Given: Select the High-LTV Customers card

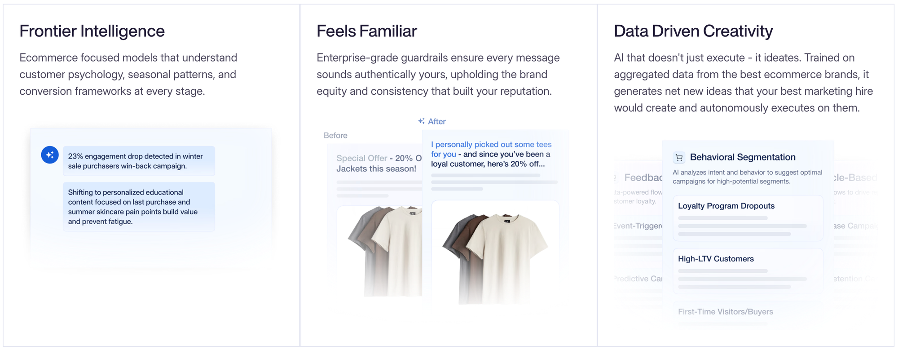Looking at the screenshot, I should (x=748, y=271).
